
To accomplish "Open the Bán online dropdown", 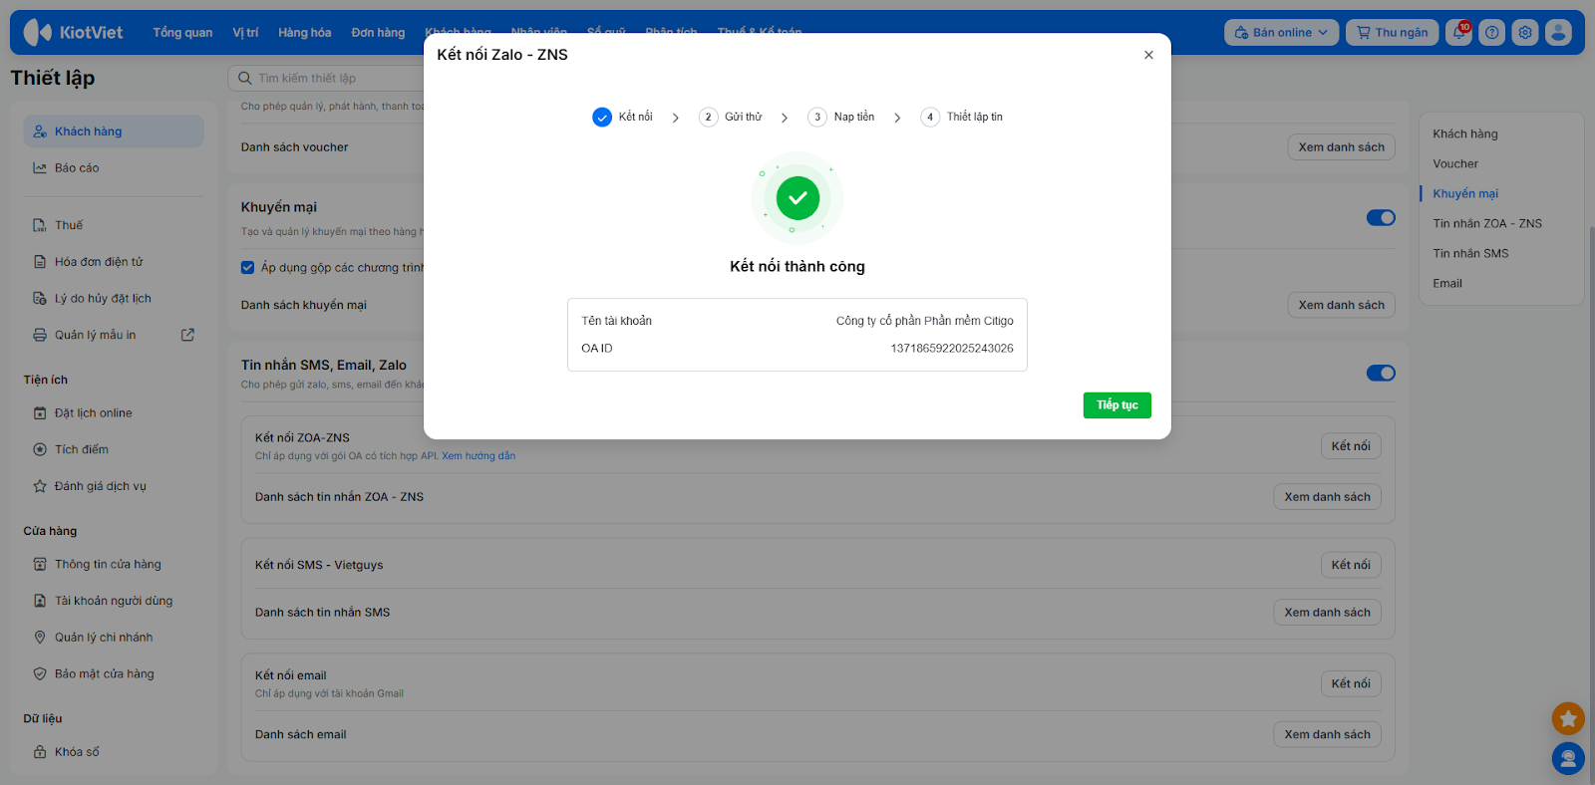I will (x=1282, y=32).
